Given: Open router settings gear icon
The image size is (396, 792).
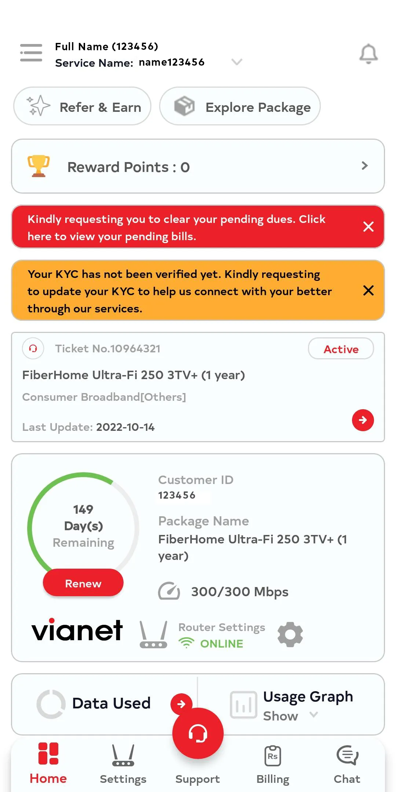Looking at the screenshot, I should [290, 634].
